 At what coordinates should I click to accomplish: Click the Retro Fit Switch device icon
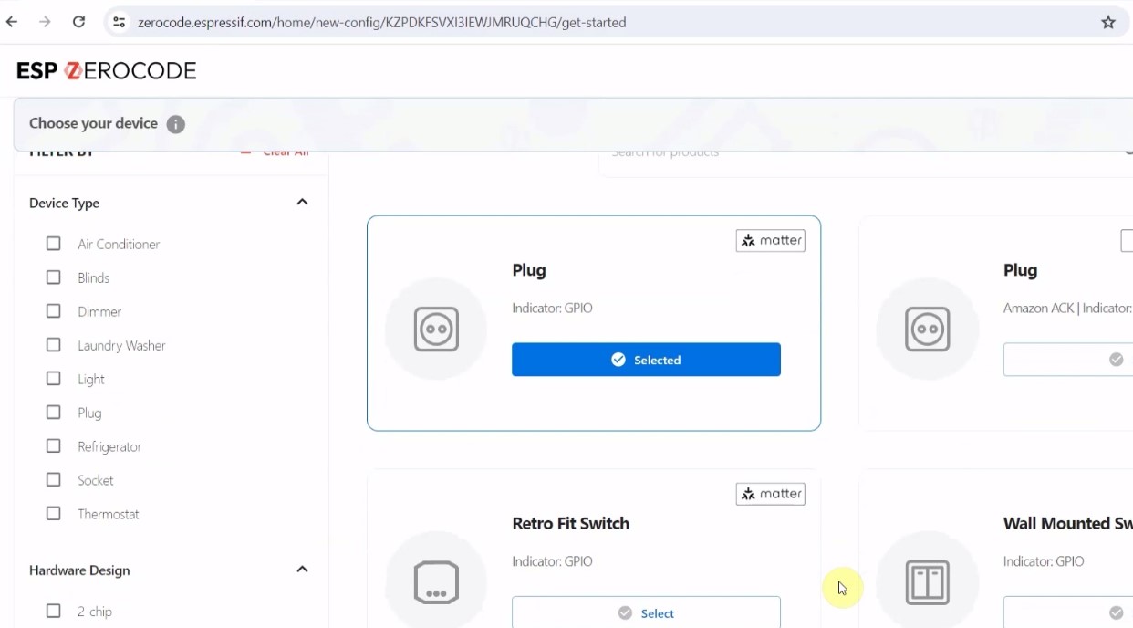tap(435, 582)
